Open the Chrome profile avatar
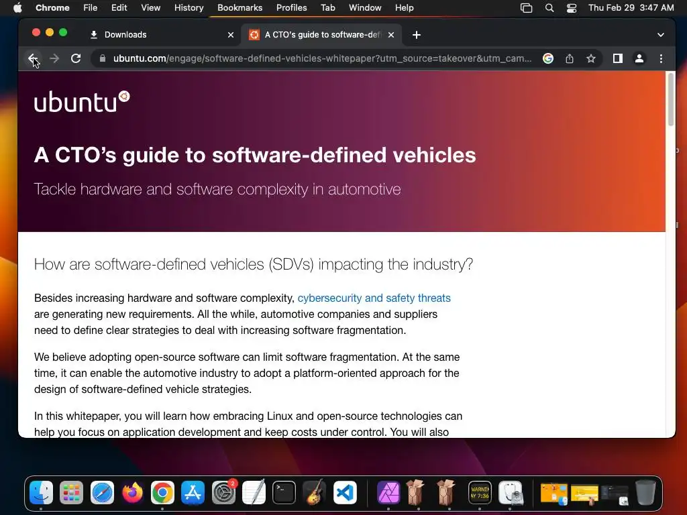Screen dimensions: 687x515 coord(639,58)
